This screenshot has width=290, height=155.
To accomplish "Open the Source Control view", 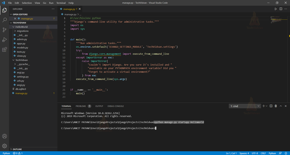I will pos(5,30).
